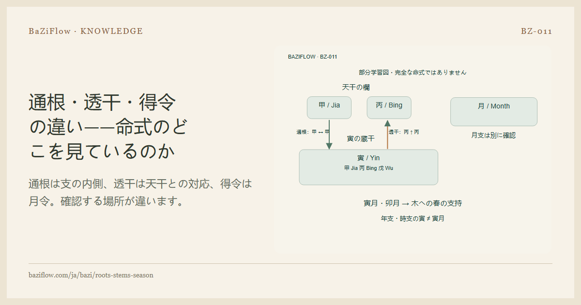Click the subtitle starting with '通根は支の内側'
581x305 pixels.
[x=140, y=192]
